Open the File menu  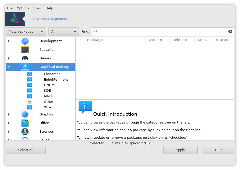coord(10,8)
